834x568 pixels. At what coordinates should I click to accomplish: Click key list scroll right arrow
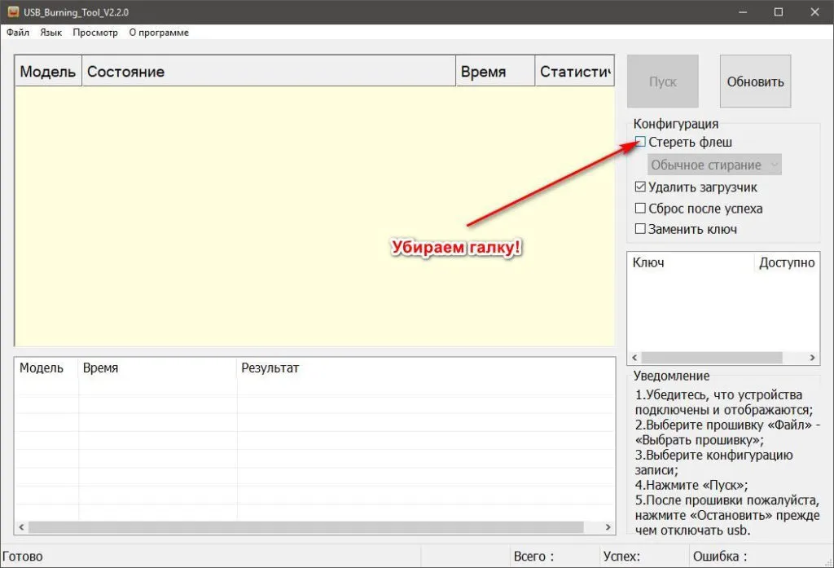pos(812,358)
